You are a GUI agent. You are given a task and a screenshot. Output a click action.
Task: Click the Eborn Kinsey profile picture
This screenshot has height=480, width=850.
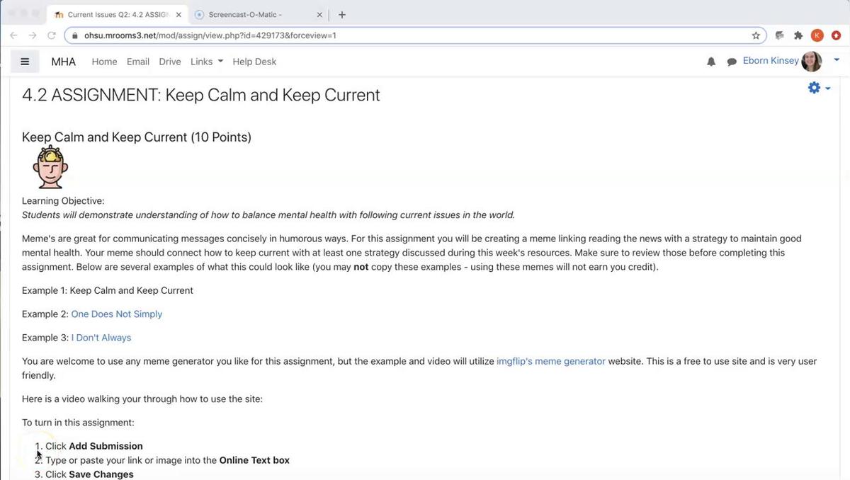pyautogui.click(x=812, y=62)
